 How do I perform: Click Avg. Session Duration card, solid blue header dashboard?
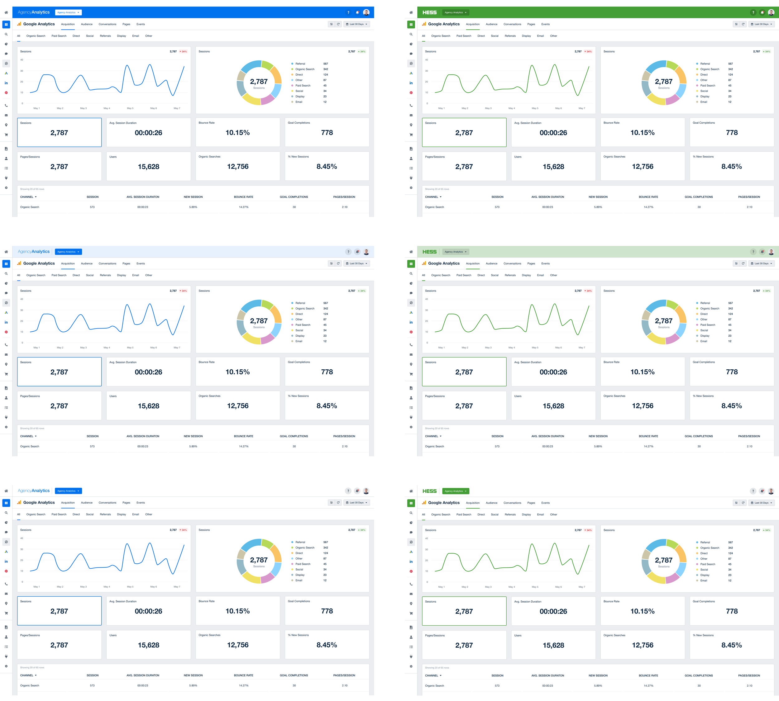(x=148, y=132)
